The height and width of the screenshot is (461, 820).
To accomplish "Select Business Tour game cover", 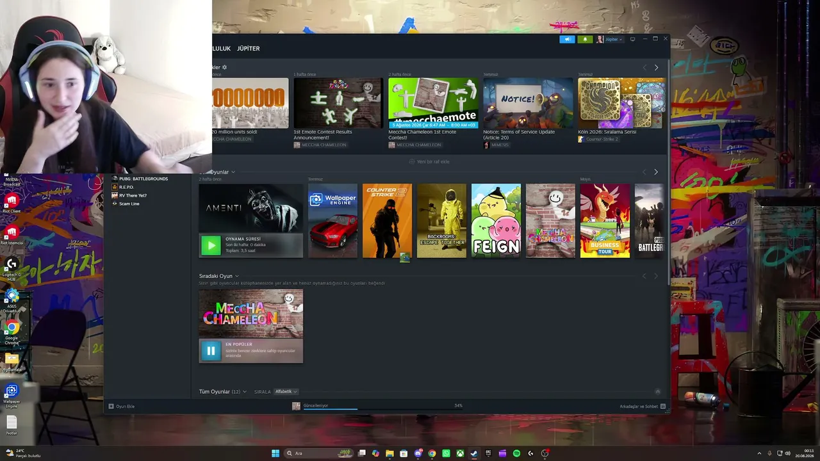I will [605, 221].
